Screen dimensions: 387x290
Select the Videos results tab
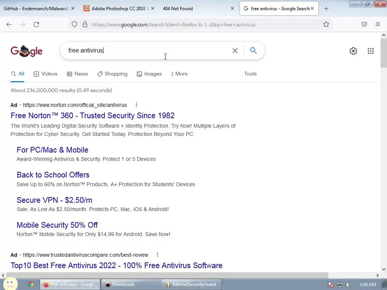46,74
